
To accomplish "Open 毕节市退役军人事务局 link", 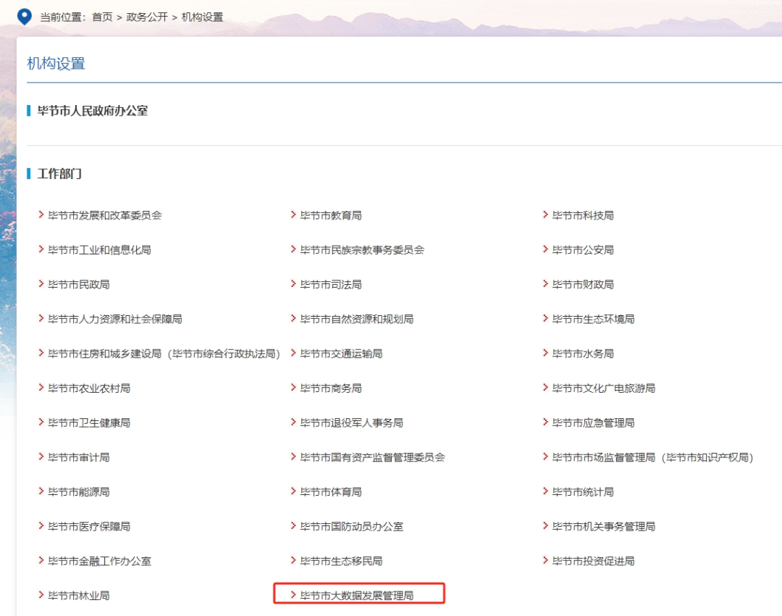I will pyautogui.click(x=352, y=423).
